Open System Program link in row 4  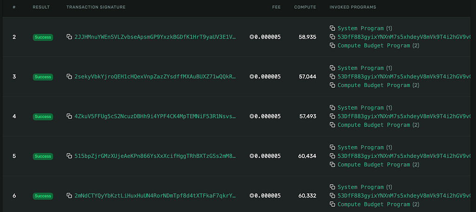tap(361, 108)
